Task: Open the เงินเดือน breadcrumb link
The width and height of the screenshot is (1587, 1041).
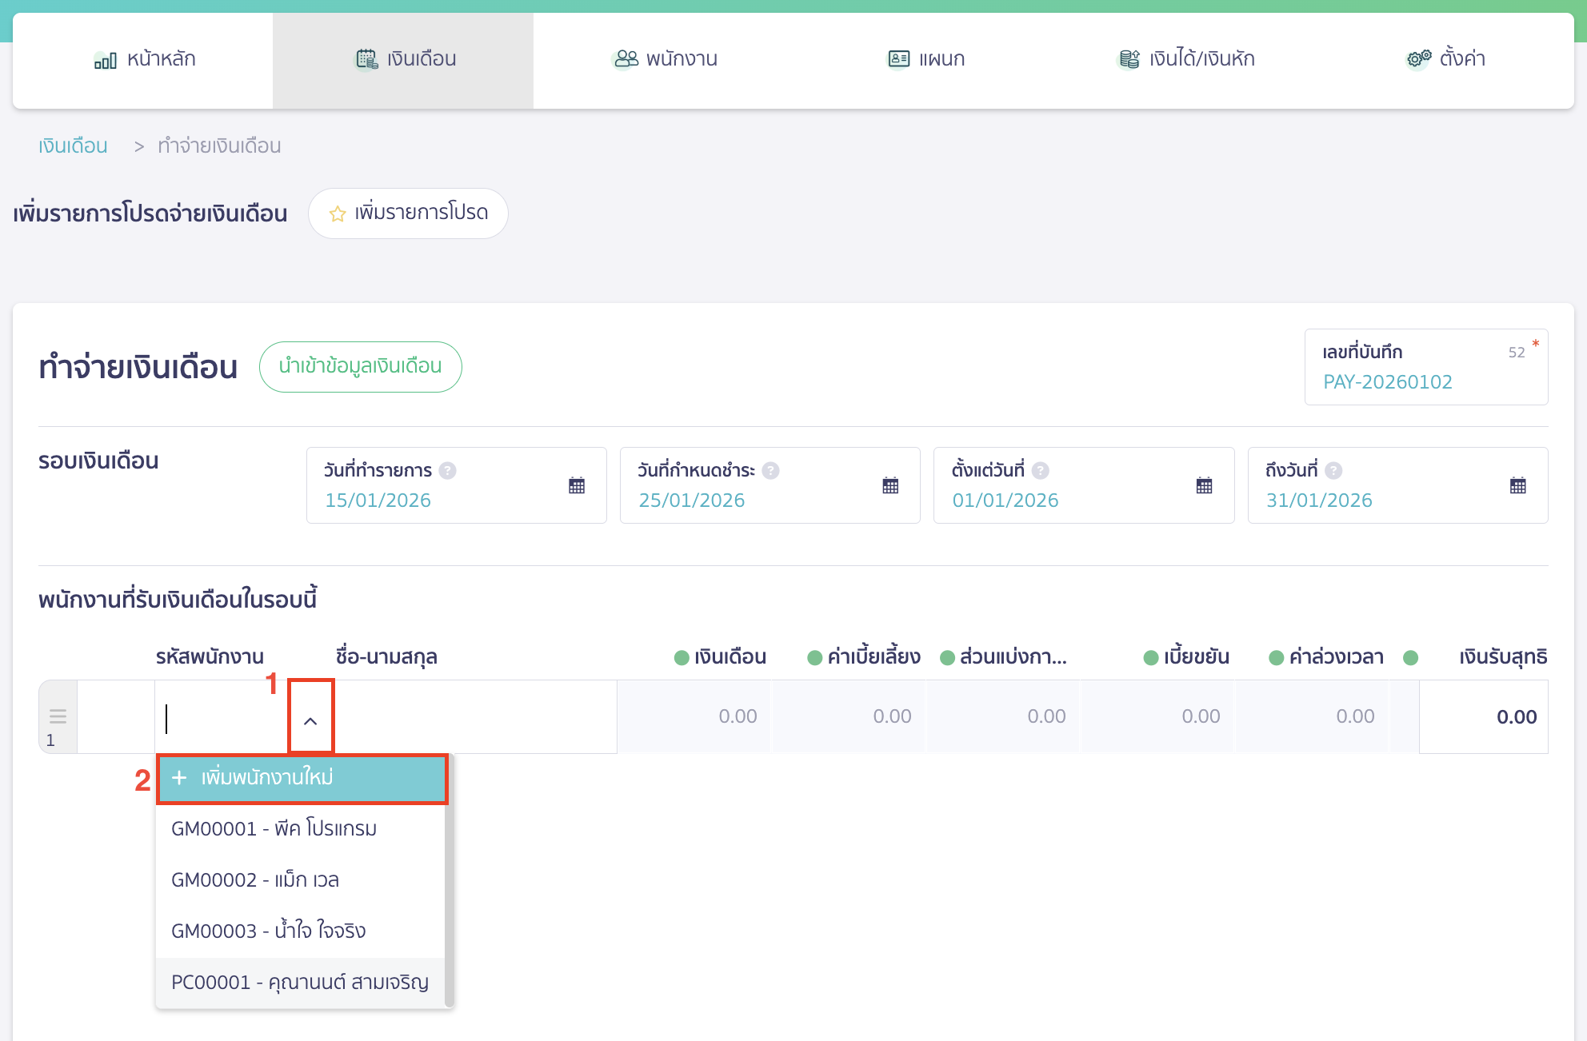Action: click(x=71, y=146)
